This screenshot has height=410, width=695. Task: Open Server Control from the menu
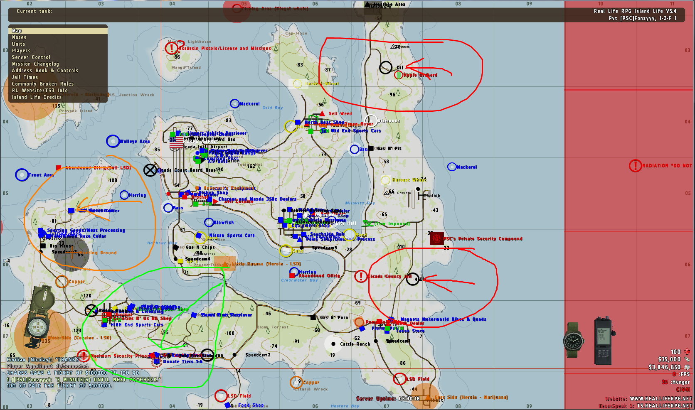[x=31, y=57]
